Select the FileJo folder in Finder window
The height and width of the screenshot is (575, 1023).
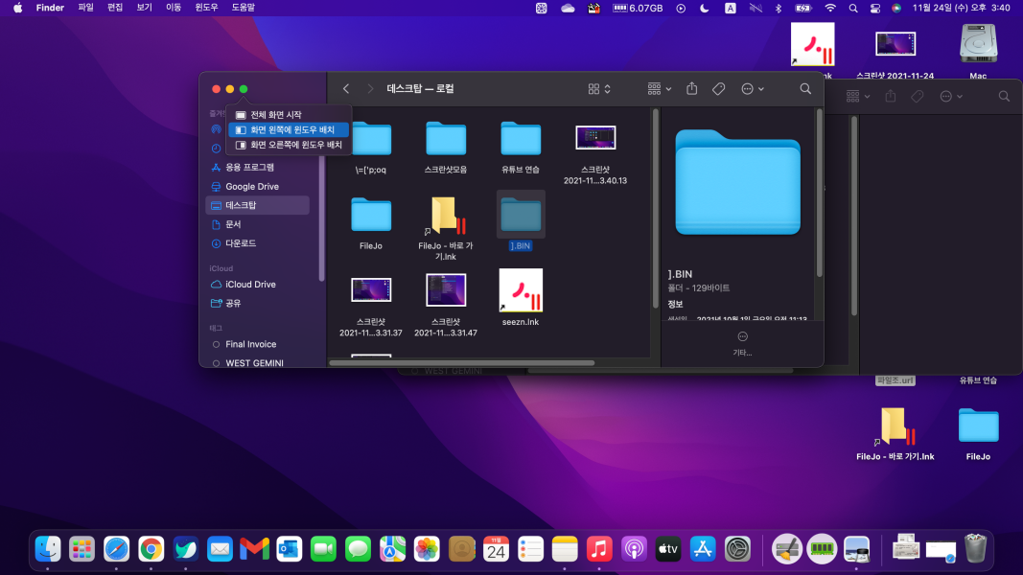pos(371,215)
